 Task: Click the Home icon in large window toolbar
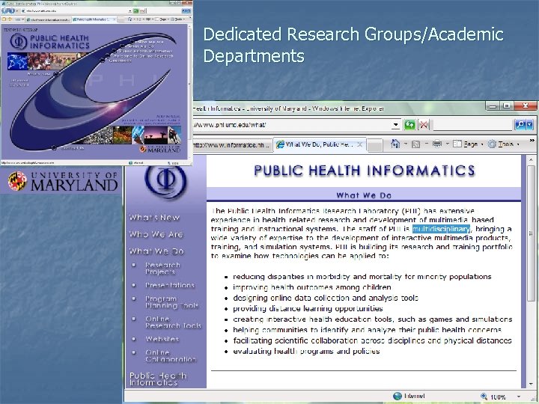pyautogui.click(x=395, y=144)
